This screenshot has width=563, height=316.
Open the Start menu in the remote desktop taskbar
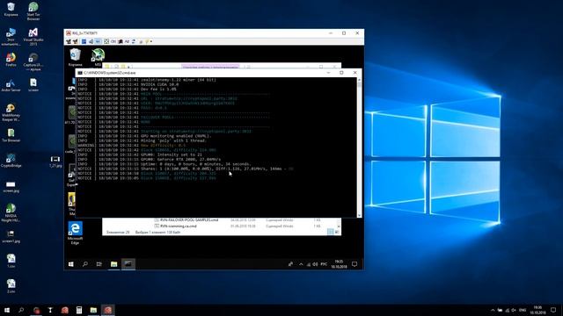pos(70,264)
